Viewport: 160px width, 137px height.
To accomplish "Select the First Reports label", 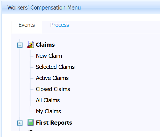I will [x=54, y=123].
